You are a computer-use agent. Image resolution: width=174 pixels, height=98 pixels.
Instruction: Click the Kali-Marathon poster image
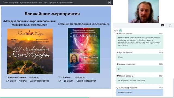coord(30,51)
